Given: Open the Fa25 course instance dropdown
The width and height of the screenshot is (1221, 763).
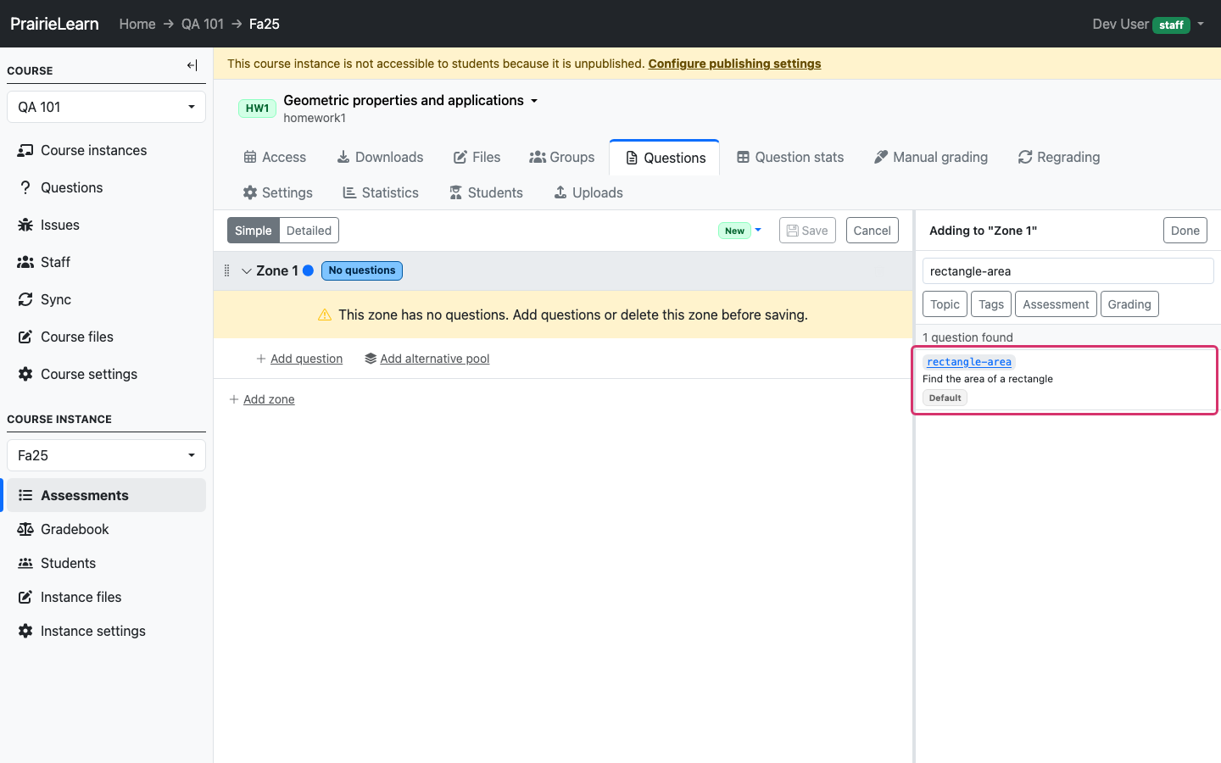Looking at the screenshot, I should (106, 455).
